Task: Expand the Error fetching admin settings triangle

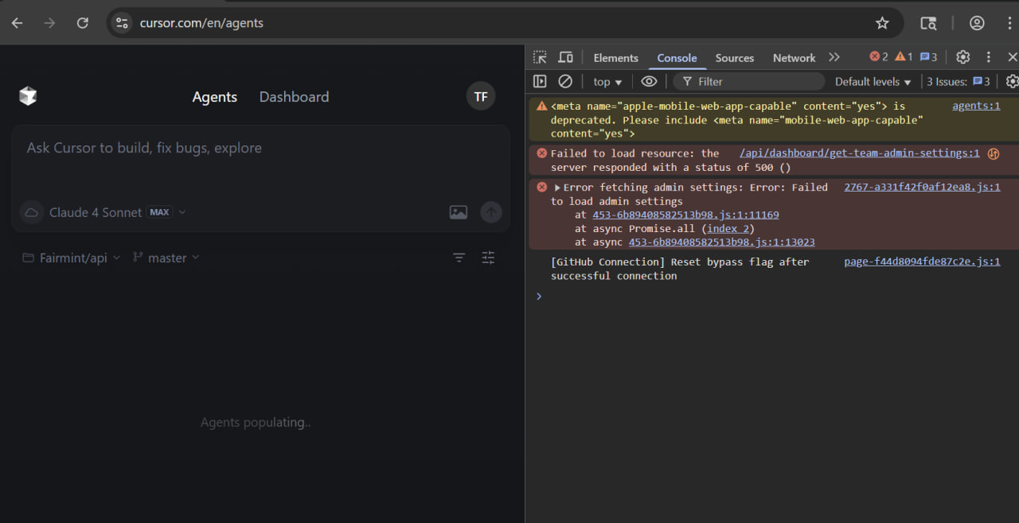Action: pyautogui.click(x=557, y=188)
